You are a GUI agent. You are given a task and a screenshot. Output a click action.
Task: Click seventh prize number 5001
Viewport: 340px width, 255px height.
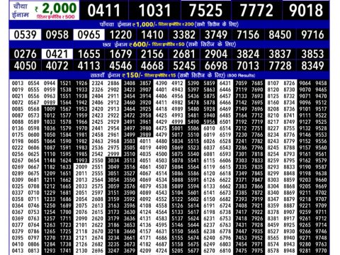pos(177,128)
